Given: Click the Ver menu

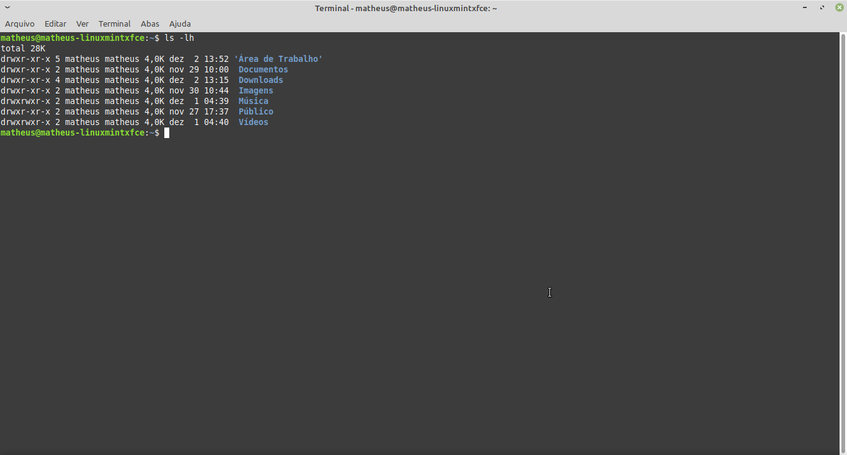Looking at the screenshot, I should coord(82,24).
